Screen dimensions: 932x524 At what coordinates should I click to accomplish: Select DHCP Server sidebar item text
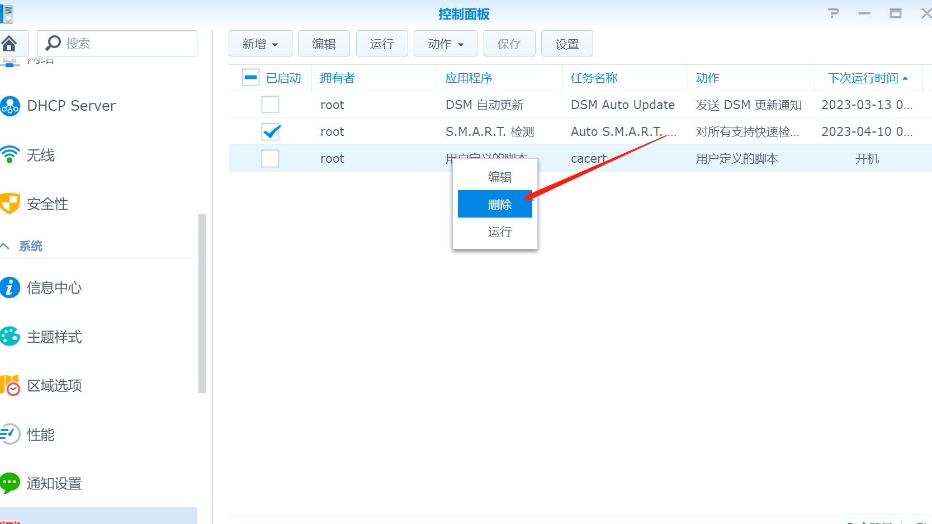72,106
